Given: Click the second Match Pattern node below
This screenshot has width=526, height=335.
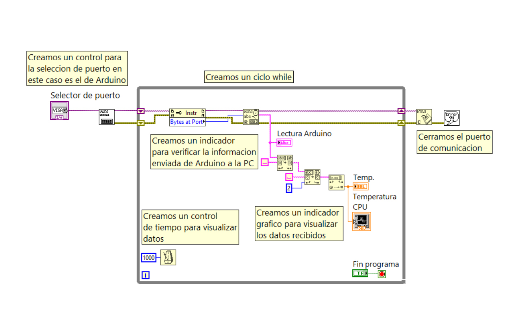Looking at the screenshot, I should pos(312,177).
